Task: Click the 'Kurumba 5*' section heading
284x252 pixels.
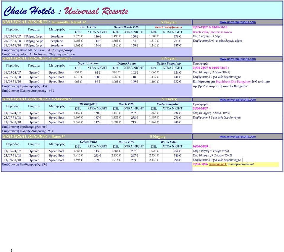Action: (x=62, y=58)
